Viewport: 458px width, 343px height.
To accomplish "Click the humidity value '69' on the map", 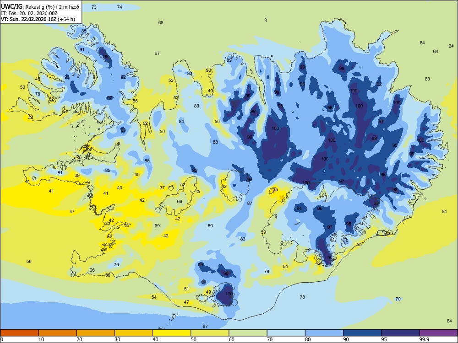I will click(x=157, y=225).
